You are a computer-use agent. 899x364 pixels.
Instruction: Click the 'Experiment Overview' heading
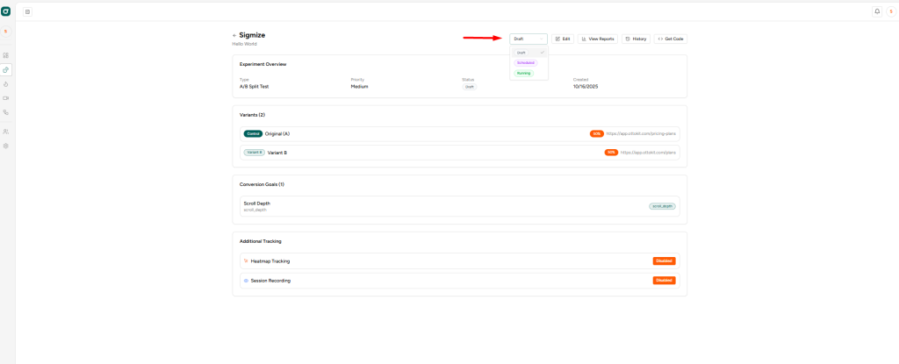(x=263, y=64)
